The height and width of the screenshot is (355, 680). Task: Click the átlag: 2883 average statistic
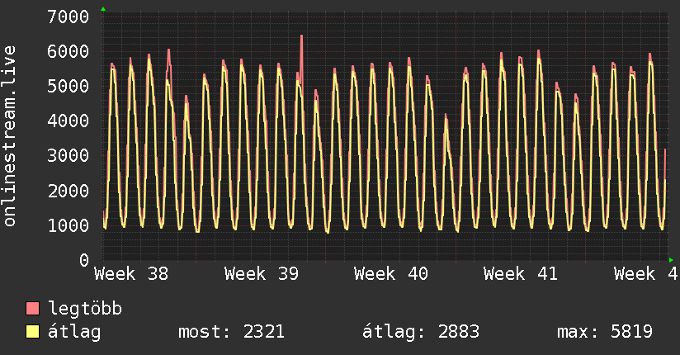(421, 332)
